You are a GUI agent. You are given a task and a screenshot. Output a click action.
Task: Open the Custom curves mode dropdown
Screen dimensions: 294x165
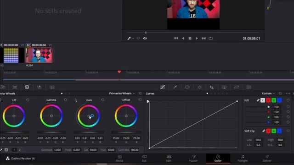click(268, 93)
